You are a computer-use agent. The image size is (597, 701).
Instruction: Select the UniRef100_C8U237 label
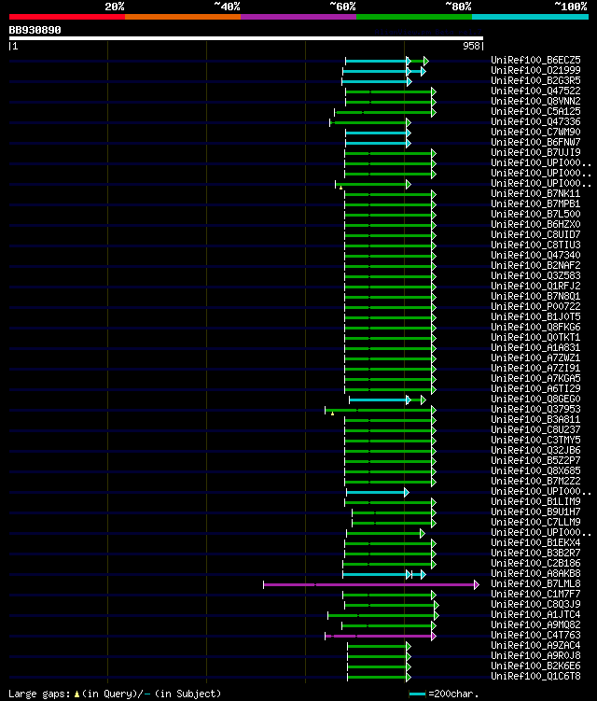click(x=535, y=430)
